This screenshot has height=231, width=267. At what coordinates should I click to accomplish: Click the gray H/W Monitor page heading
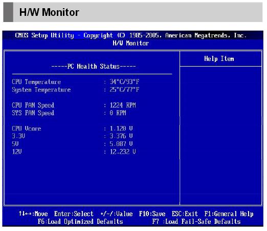[49, 12]
